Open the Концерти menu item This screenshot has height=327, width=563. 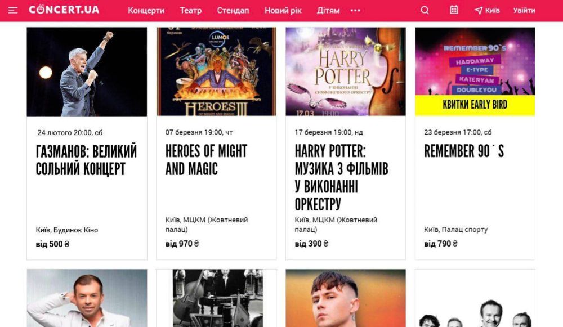point(146,10)
